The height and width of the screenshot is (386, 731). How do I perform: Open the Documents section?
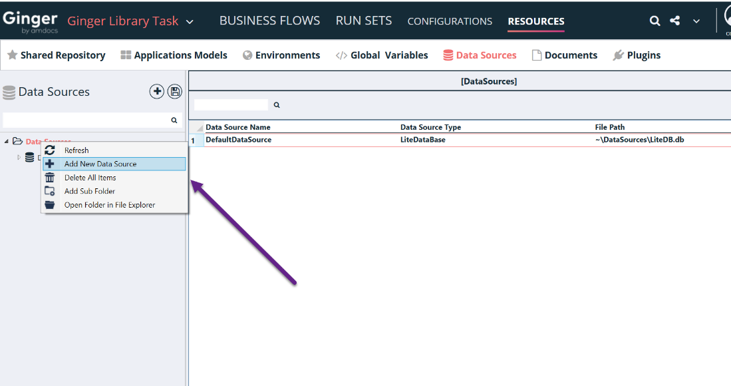pyautogui.click(x=565, y=55)
